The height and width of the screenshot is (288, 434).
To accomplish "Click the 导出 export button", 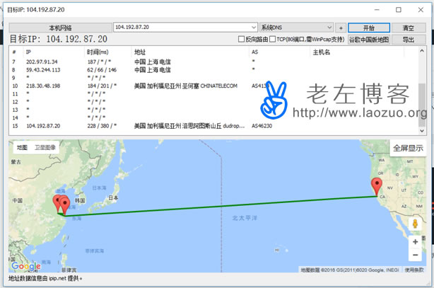I will pyautogui.click(x=408, y=40).
